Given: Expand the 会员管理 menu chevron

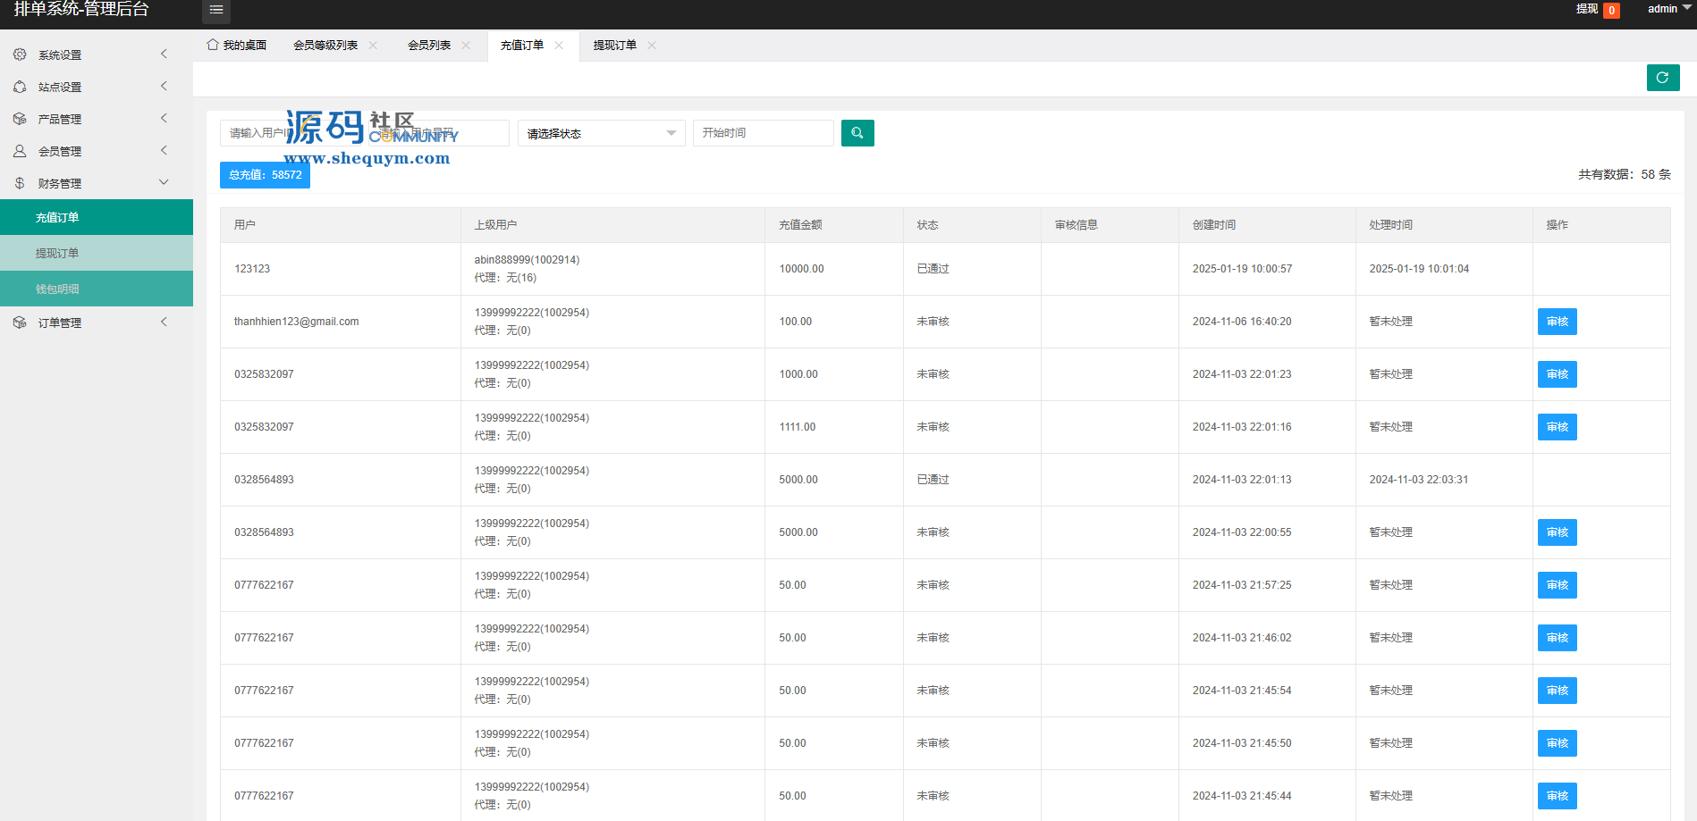Looking at the screenshot, I should [164, 151].
